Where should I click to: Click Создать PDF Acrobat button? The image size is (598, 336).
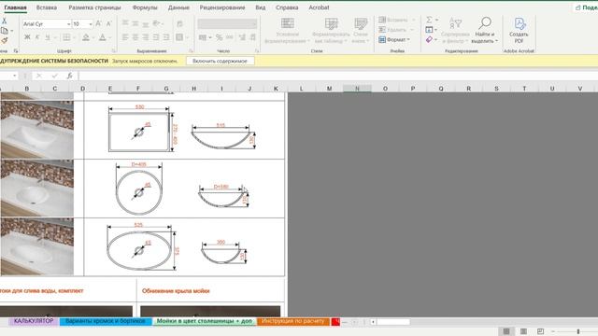pos(519,31)
